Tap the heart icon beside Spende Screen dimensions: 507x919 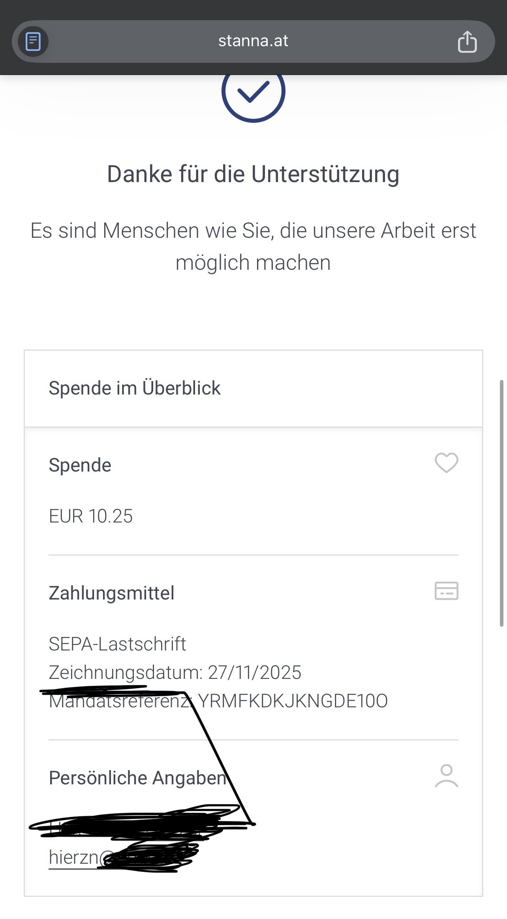tap(446, 462)
